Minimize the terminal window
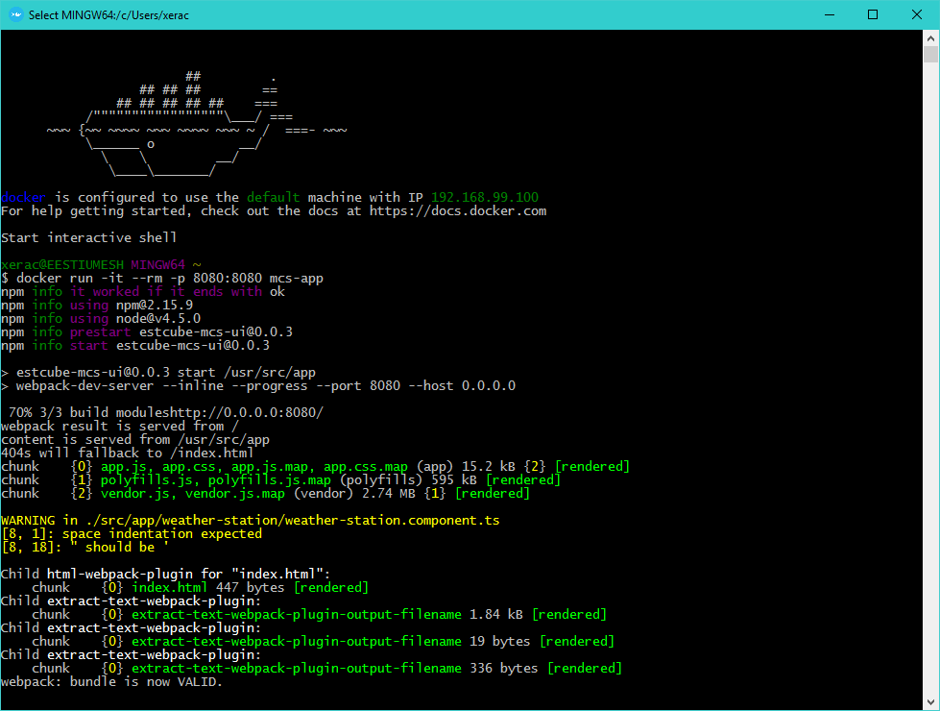This screenshot has height=711, width=940. (x=828, y=14)
